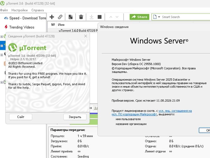Click the имя пользователя text
Viewport: 210px width, 158px height.
click(128, 119)
